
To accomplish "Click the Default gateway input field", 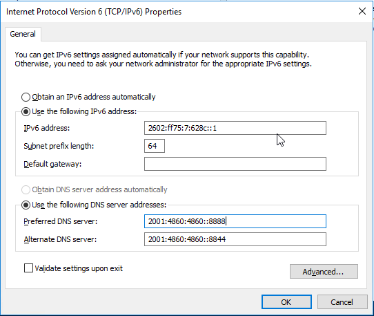I will [x=235, y=164].
